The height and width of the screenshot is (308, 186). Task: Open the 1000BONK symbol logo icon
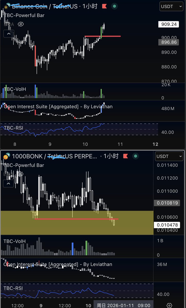click(6, 157)
